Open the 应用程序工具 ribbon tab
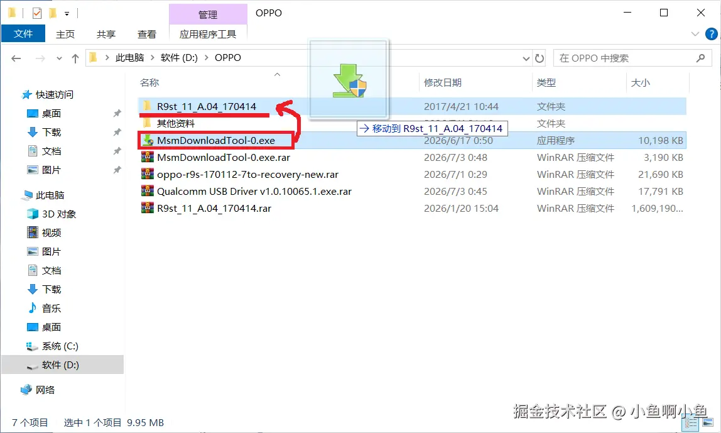Image resolution: width=721 pixels, height=433 pixels. coord(208,34)
